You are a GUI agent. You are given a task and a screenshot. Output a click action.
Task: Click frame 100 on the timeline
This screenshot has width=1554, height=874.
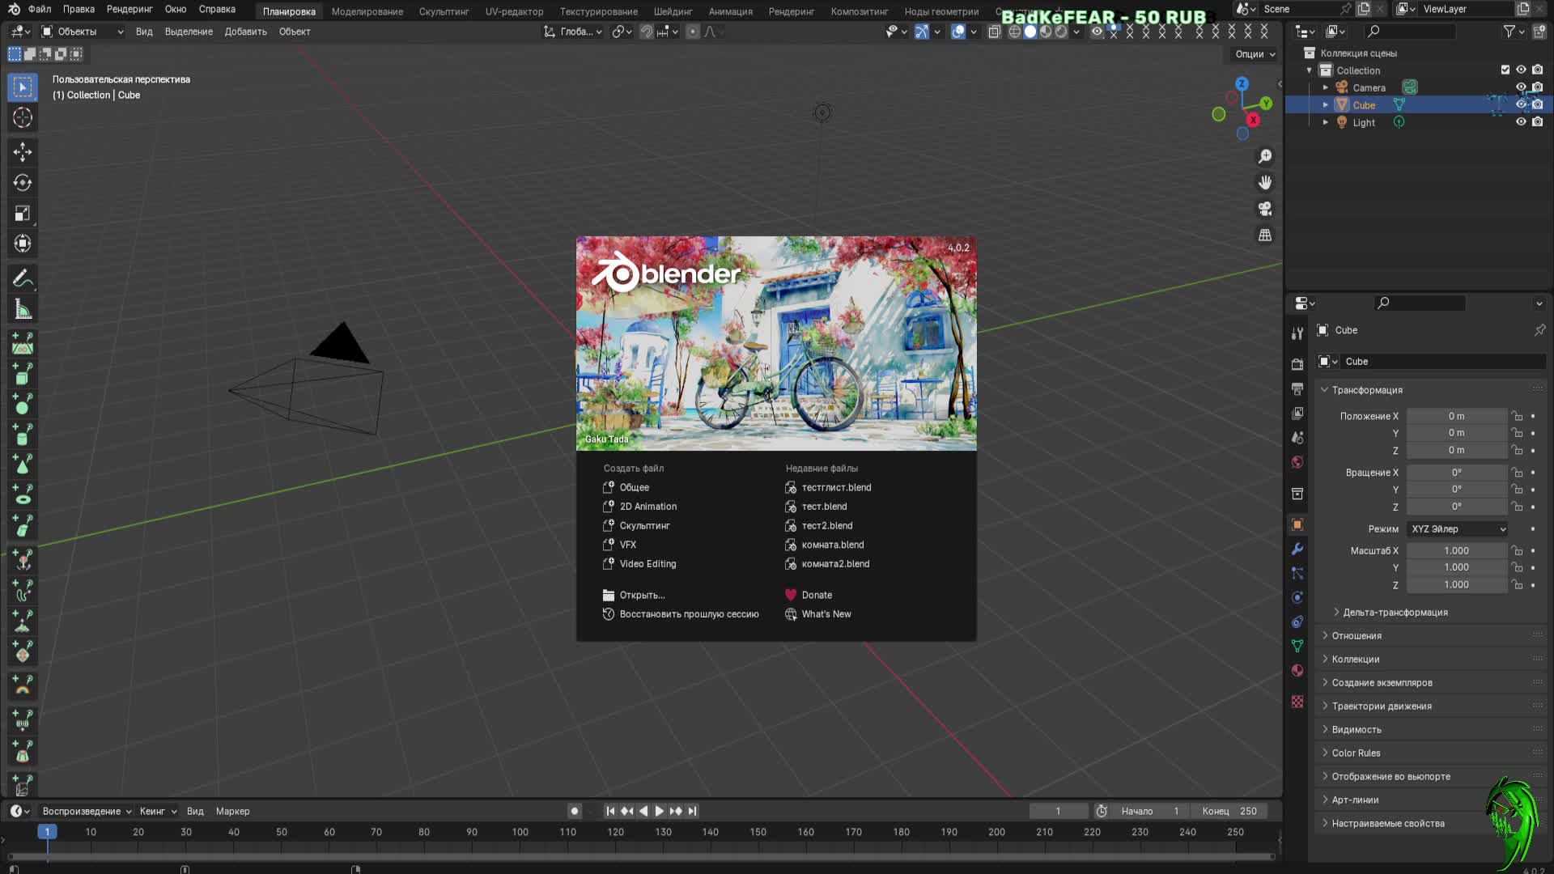(520, 832)
